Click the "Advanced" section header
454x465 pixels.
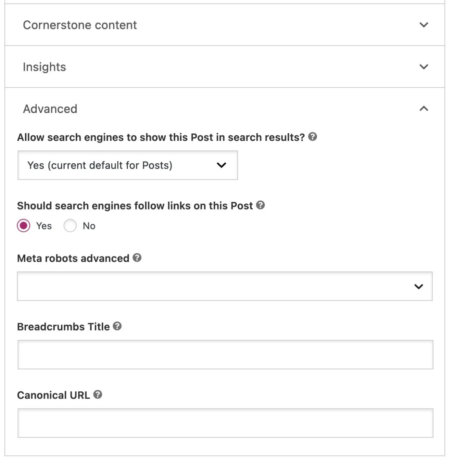pos(50,109)
